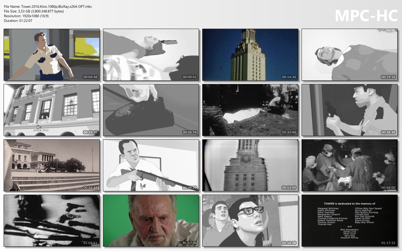Image resolution: width=402 pixels, height=251 pixels.
Task: Open the surgeons operating room thumbnail
Action: tap(349, 165)
